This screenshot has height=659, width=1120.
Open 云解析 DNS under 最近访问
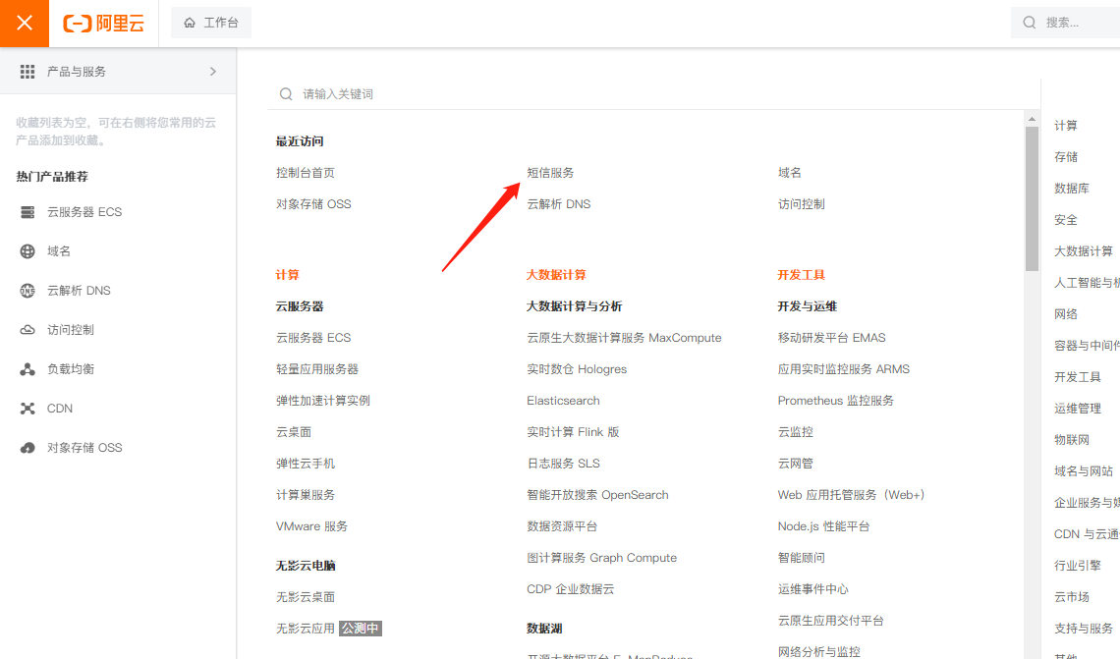pos(559,204)
